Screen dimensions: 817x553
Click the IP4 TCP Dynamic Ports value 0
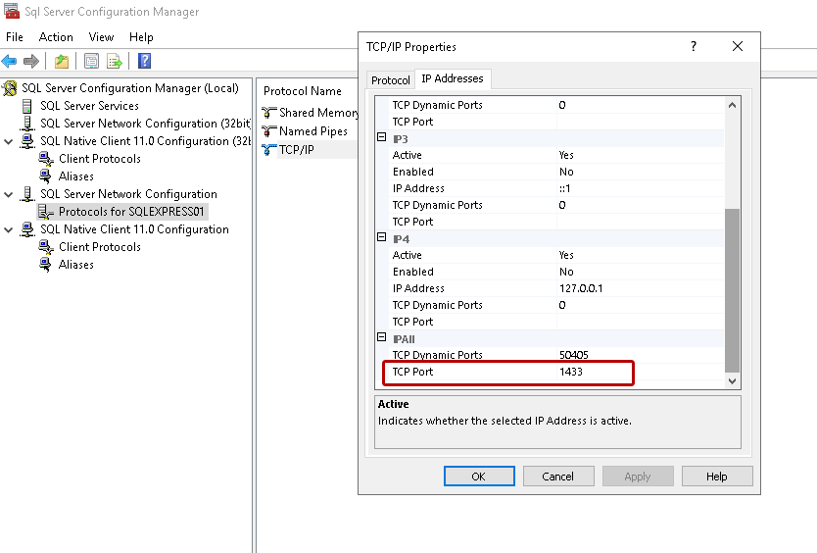point(562,305)
